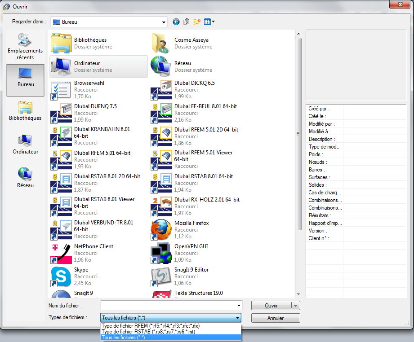
Task: Select the Cosme Asseya folder icon
Action: coord(160,43)
